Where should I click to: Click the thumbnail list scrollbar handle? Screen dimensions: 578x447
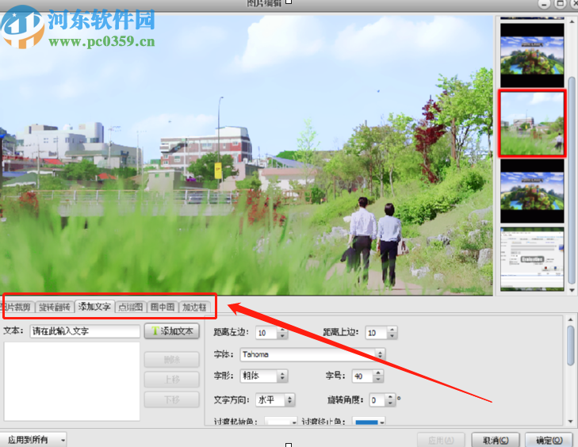tap(572, 180)
